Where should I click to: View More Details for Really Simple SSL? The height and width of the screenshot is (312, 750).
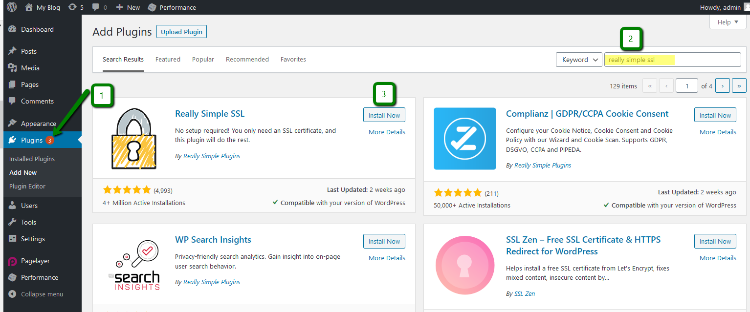click(x=387, y=132)
